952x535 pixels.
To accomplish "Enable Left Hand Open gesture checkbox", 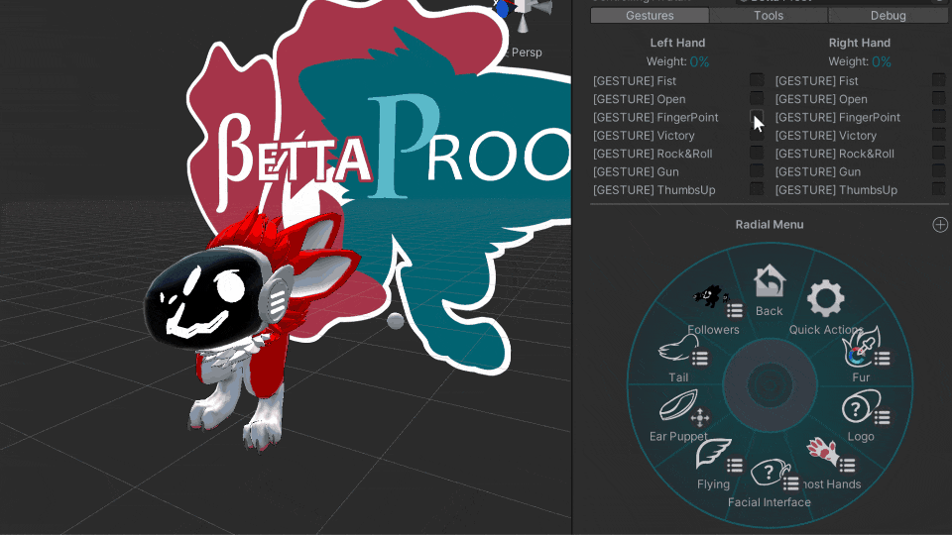I will point(757,98).
